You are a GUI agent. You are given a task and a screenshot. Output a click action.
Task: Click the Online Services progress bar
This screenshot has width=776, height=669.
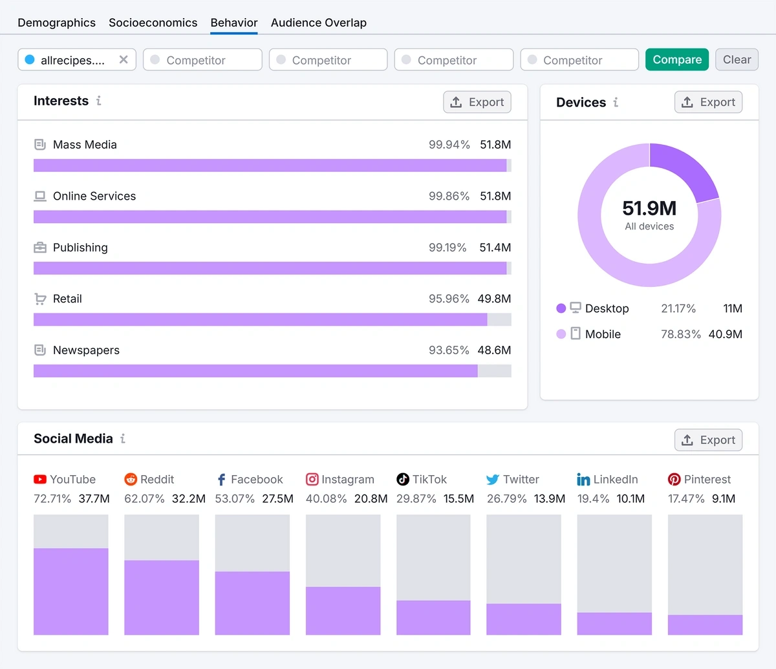click(x=272, y=217)
